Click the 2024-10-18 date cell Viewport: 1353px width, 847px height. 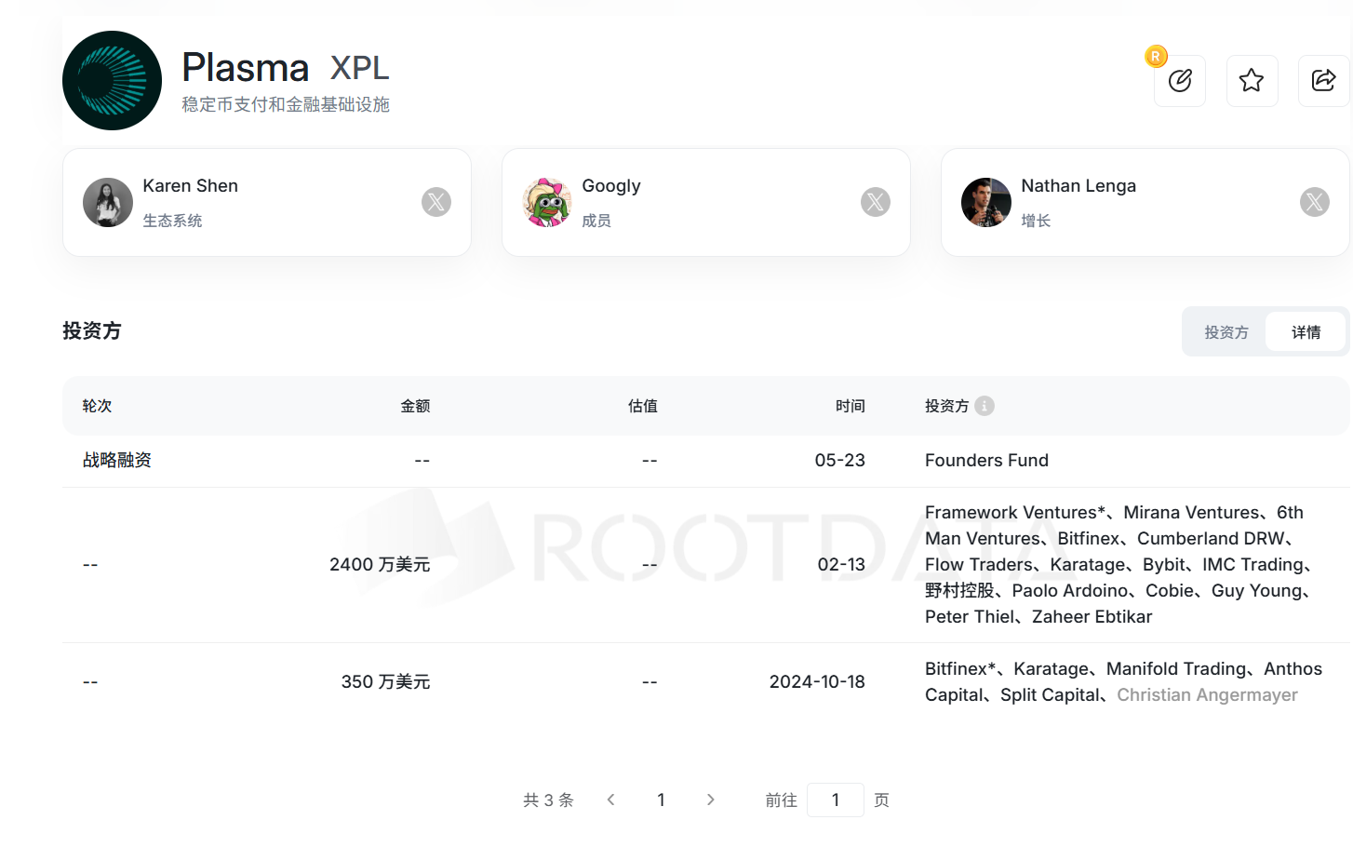point(817,681)
